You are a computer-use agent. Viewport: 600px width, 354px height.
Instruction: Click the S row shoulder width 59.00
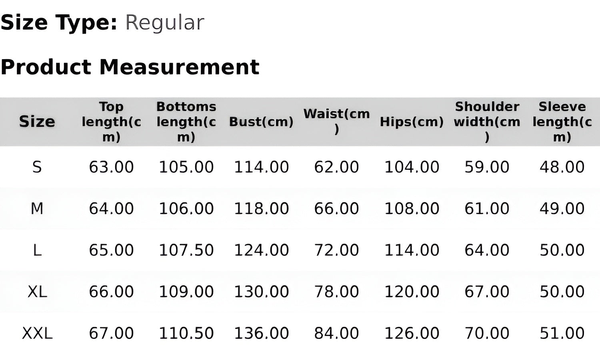[487, 167]
